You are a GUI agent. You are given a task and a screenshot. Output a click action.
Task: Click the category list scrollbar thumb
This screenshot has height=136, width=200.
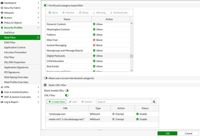pos(132,56)
